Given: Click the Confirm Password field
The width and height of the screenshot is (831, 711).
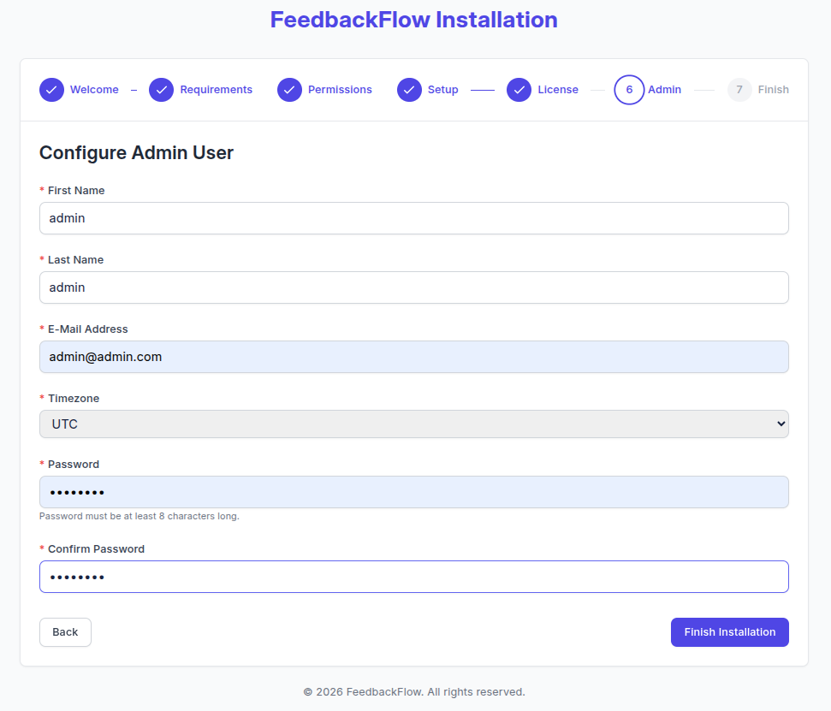Looking at the screenshot, I should tap(413, 577).
